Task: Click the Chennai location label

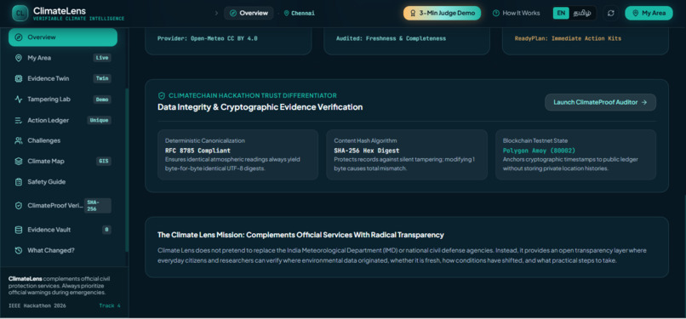Action: tap(303, 13)
